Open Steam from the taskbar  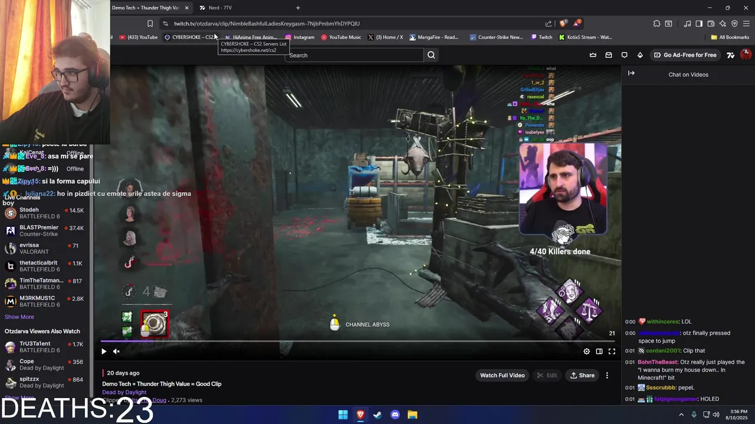pos(377,415)
